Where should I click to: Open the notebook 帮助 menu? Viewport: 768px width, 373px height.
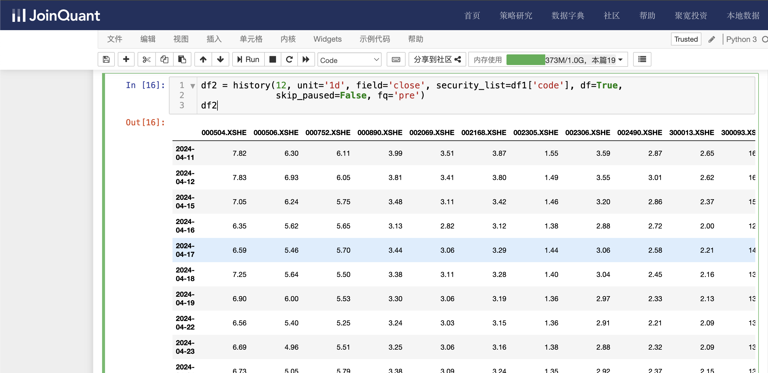coord(416,39)
